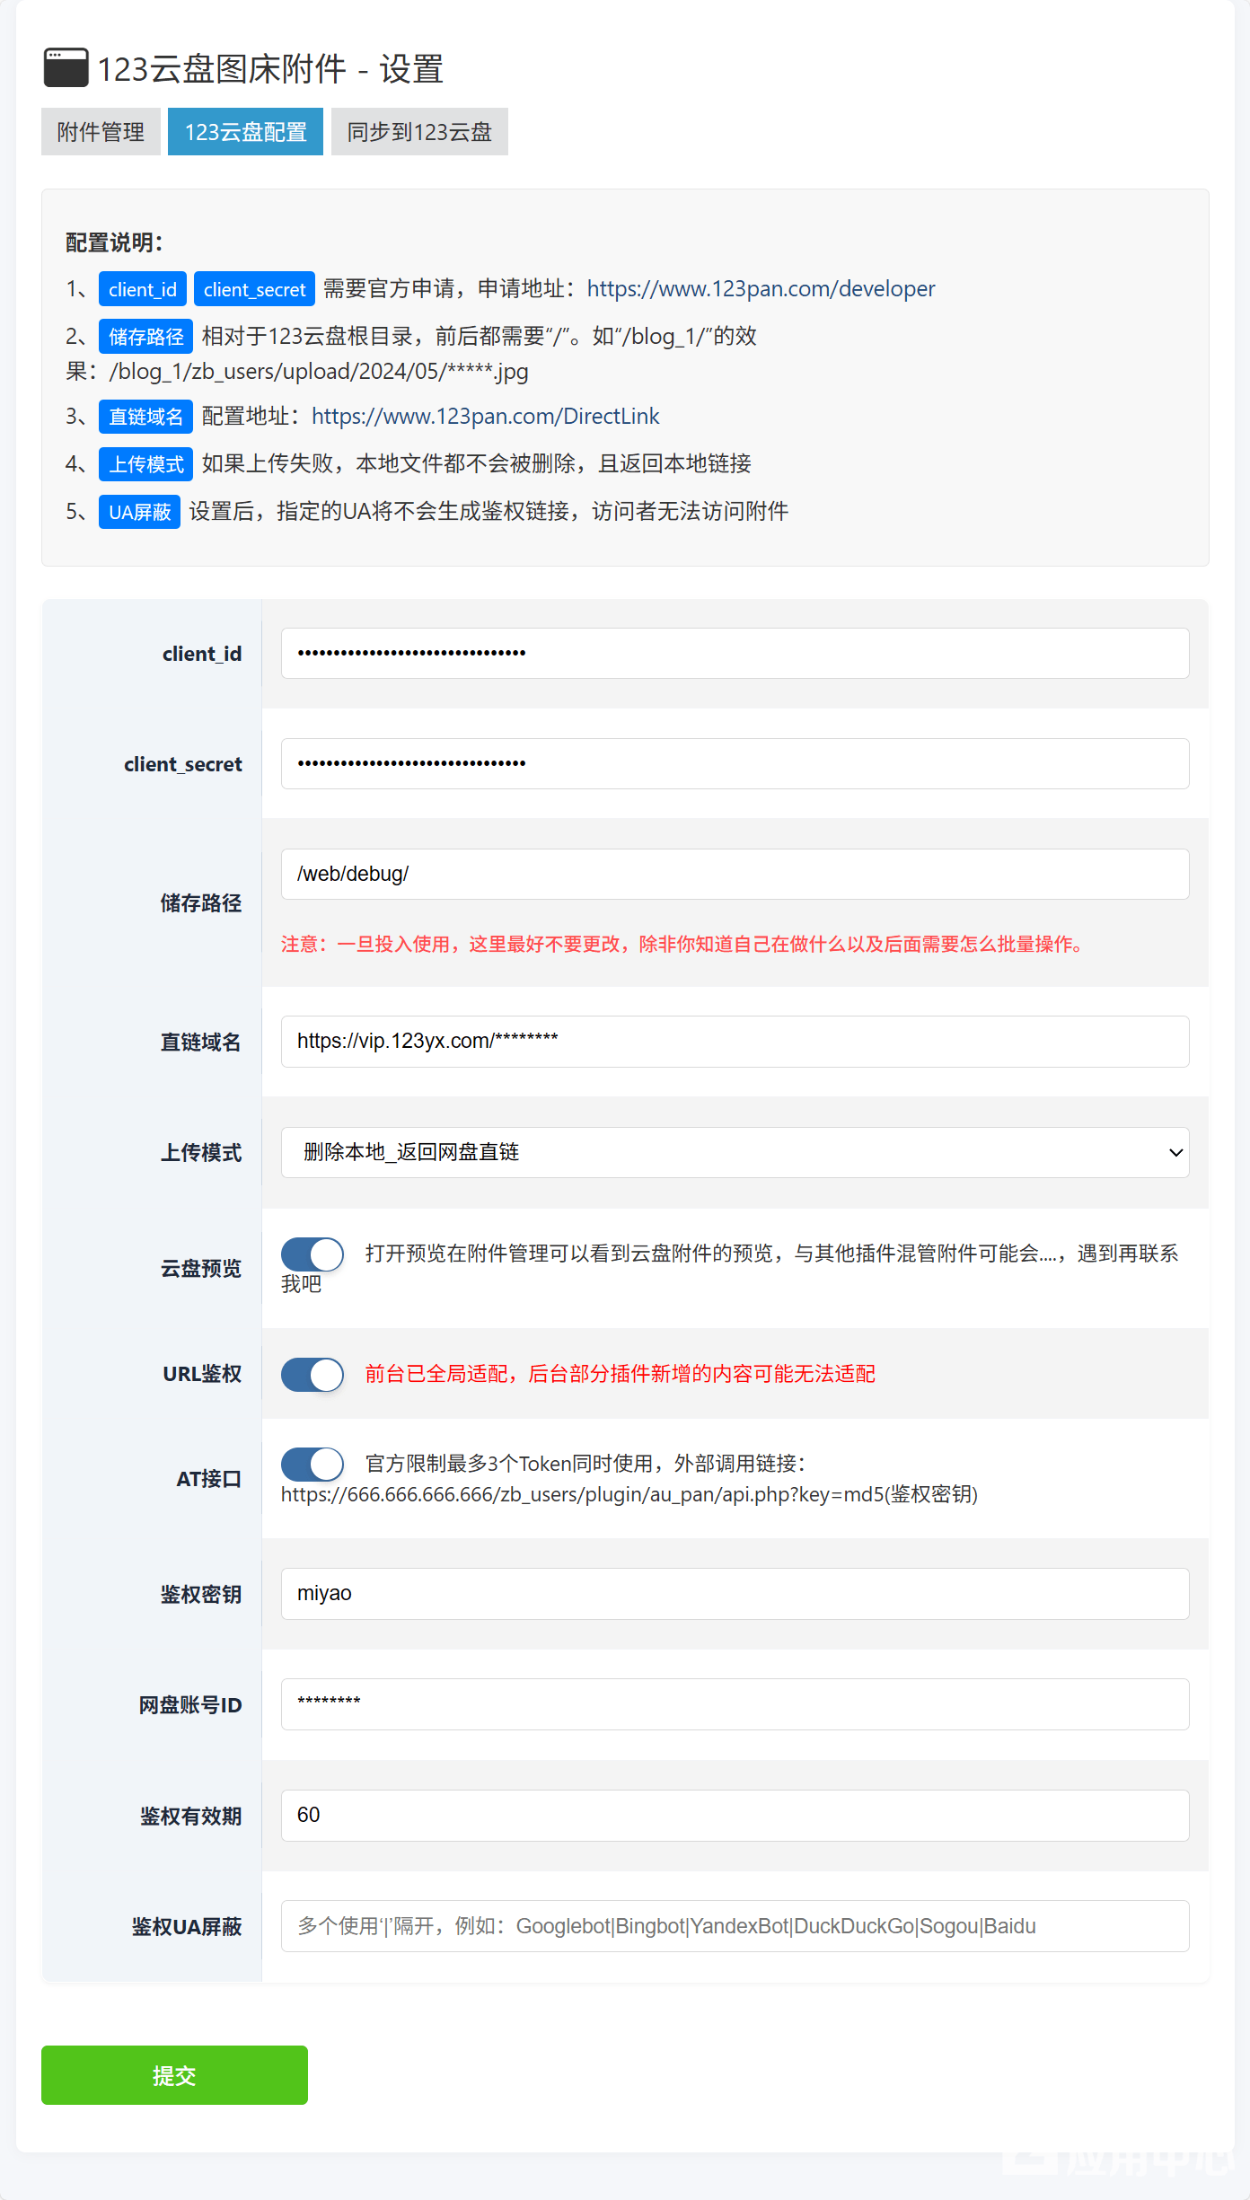Switch to the 附件管理 tab

tap(101, 132)
